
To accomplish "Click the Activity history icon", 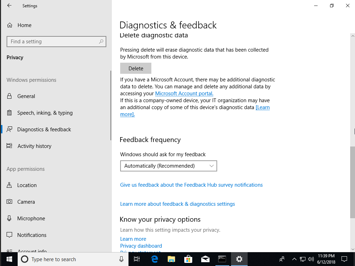I will click(9, 146).
